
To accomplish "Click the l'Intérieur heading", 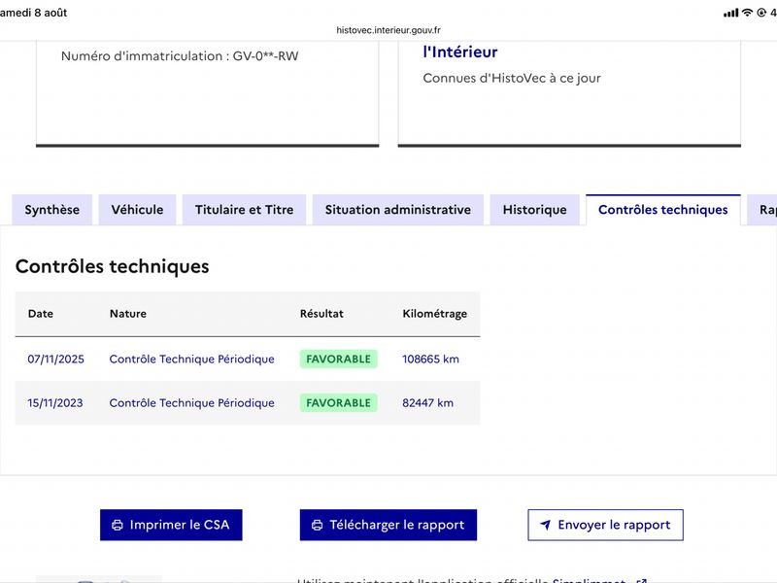I will coord(459,52).
